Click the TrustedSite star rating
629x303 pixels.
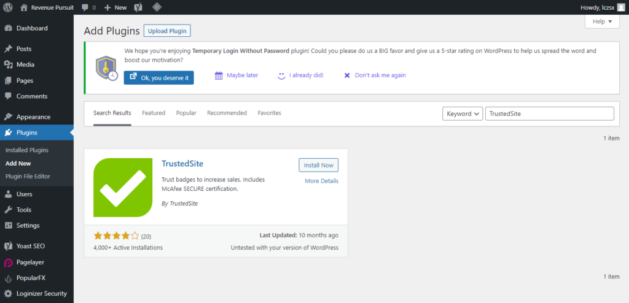click(x=116, y=236)
